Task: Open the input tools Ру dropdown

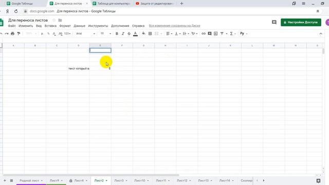Action: 244,33
